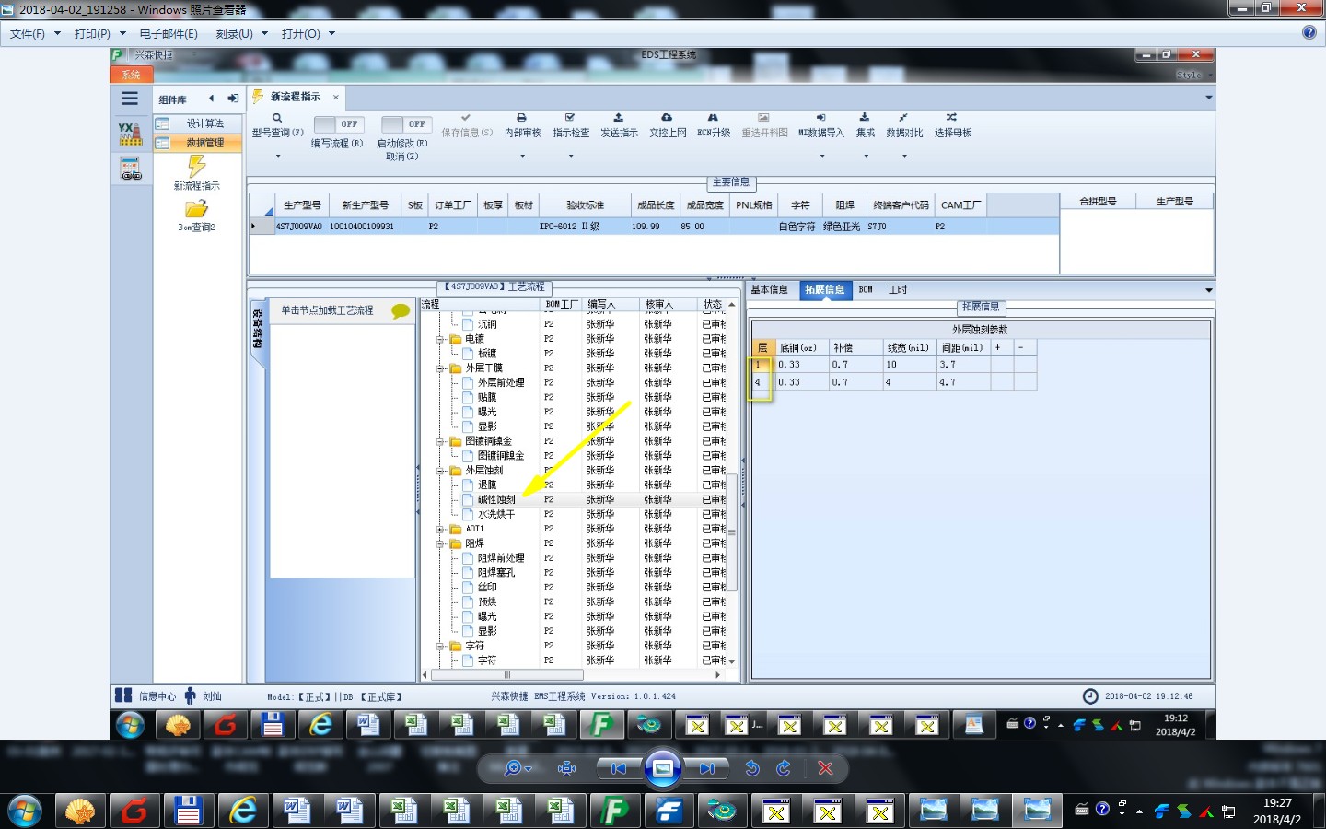This screenshot has width=1326, height=829.
Task: Start the slideshow in photo viewer
Action: [x=662, y=768]
